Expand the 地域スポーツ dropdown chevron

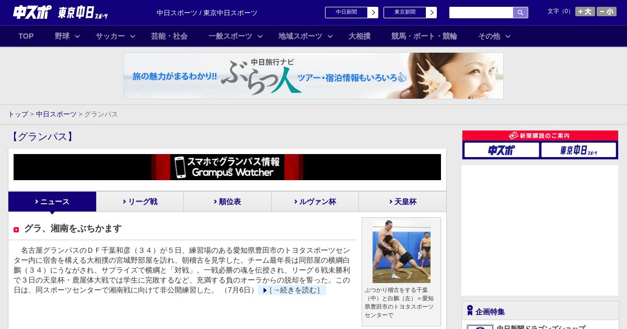click(x=330, y=36)
